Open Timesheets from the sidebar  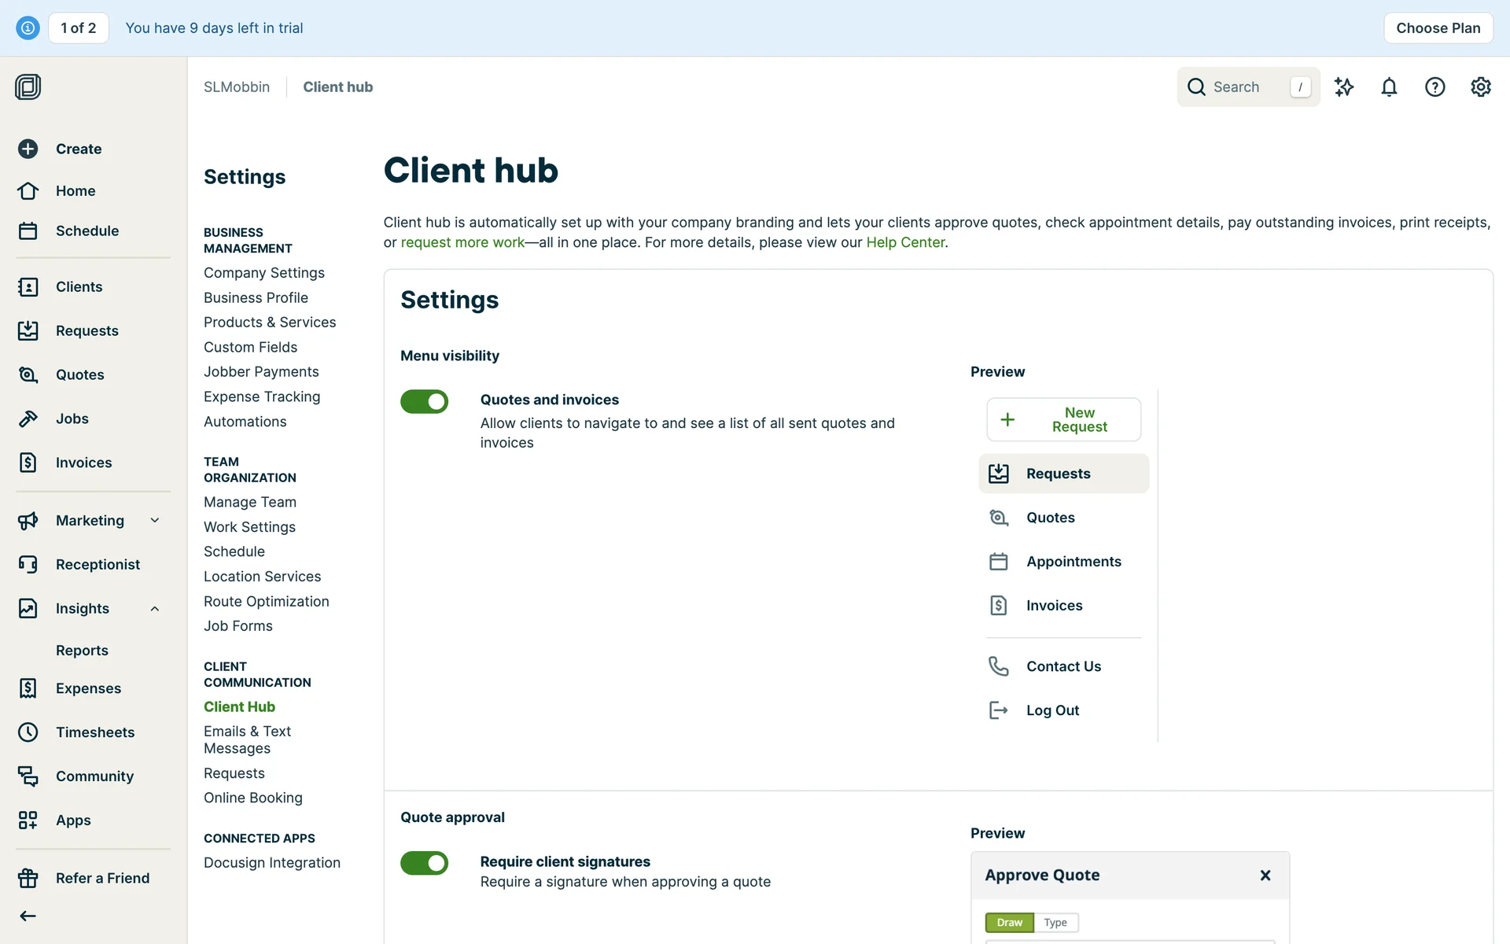click(x=94, y=732)
